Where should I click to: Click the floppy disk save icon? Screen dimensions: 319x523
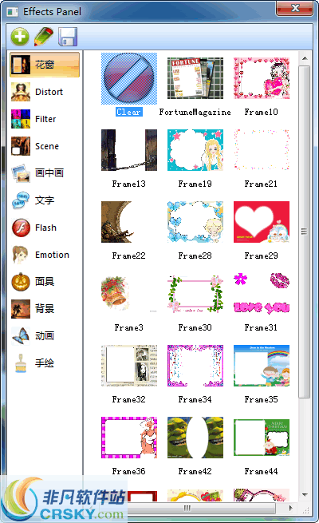coord(68,37)
